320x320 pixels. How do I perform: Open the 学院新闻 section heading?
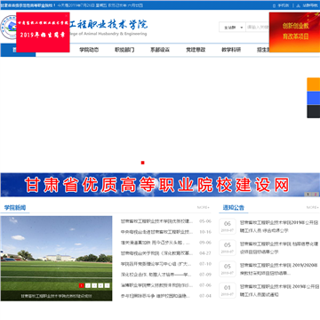(15, 208)
